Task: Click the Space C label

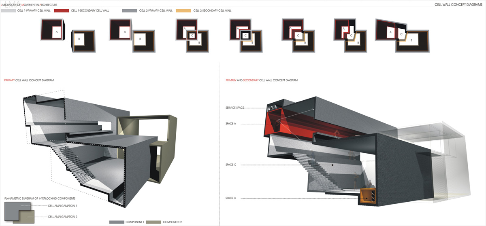Action: (x=231, y=165)
